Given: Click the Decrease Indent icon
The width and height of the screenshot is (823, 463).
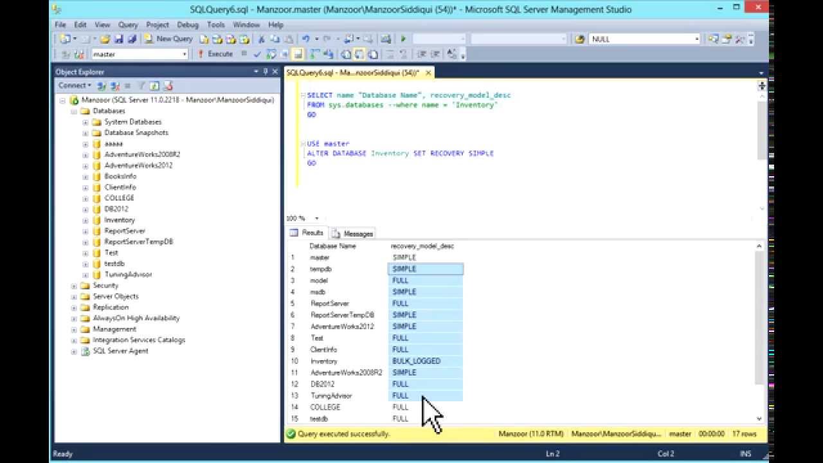Looking at the screenshot, I should click(x=422, y=54).
